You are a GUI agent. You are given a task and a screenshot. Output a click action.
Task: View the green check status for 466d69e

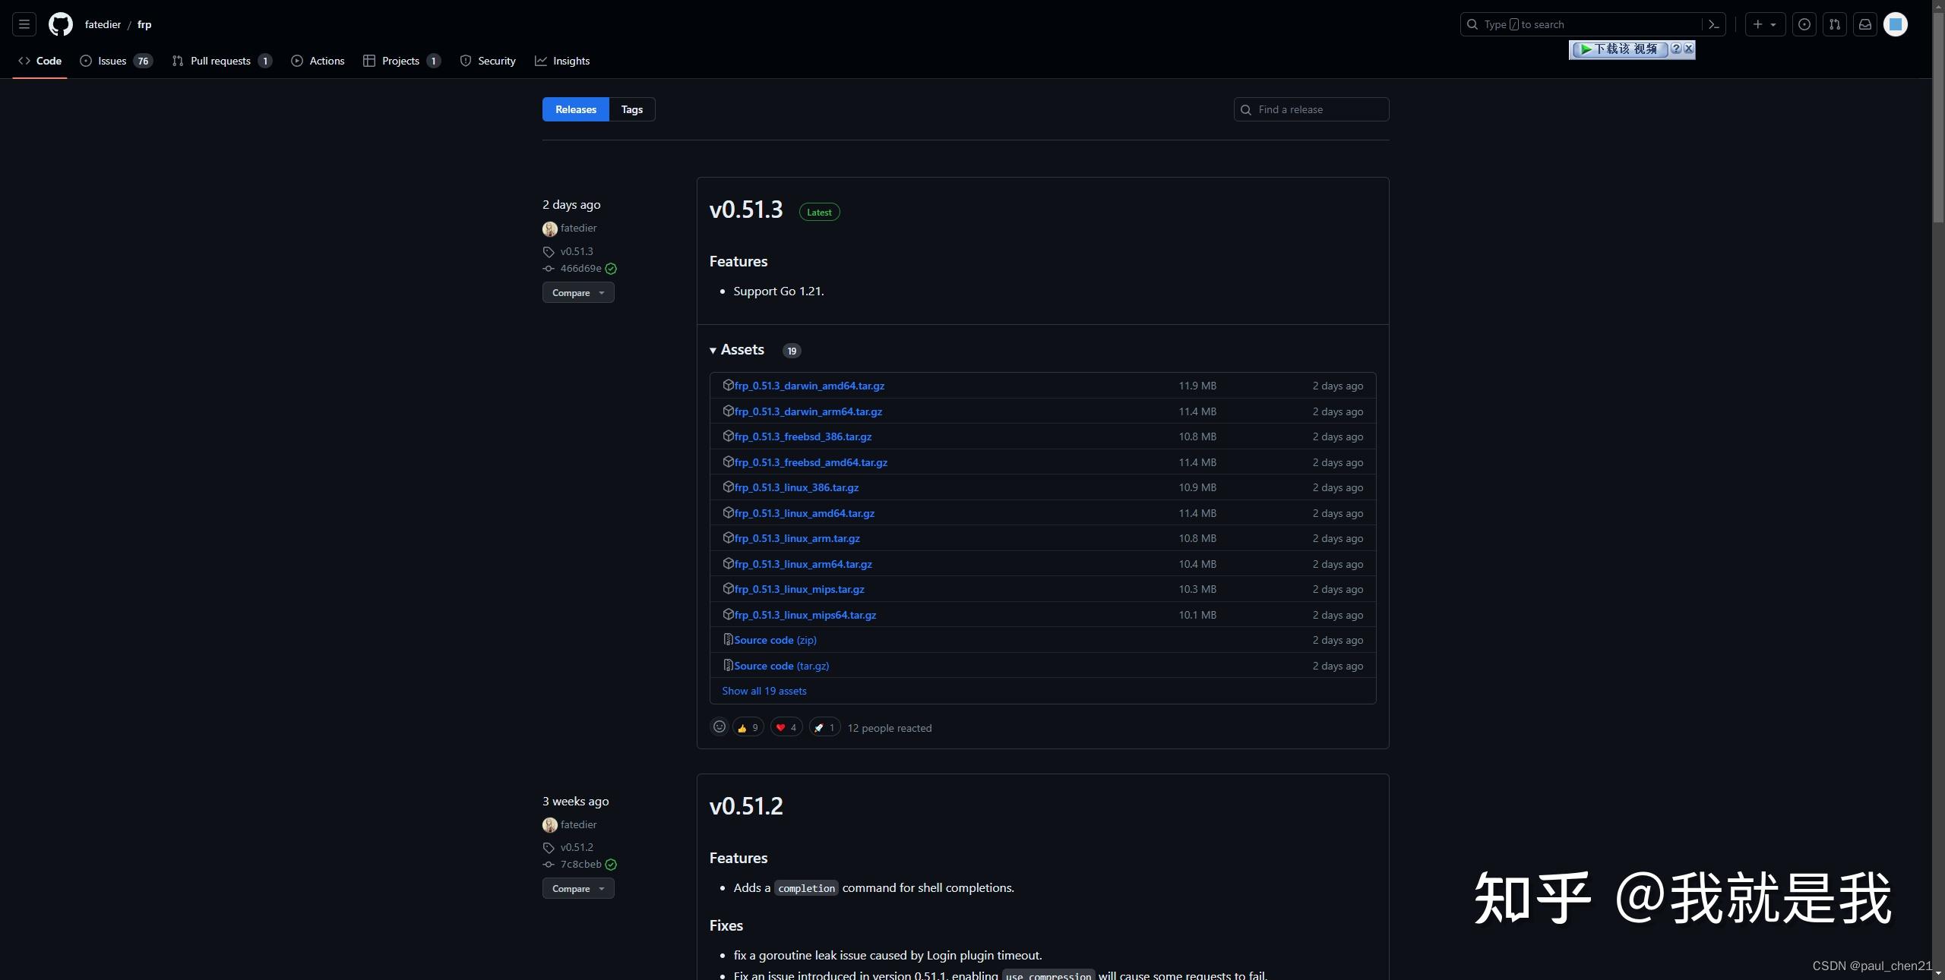(611, 269)
